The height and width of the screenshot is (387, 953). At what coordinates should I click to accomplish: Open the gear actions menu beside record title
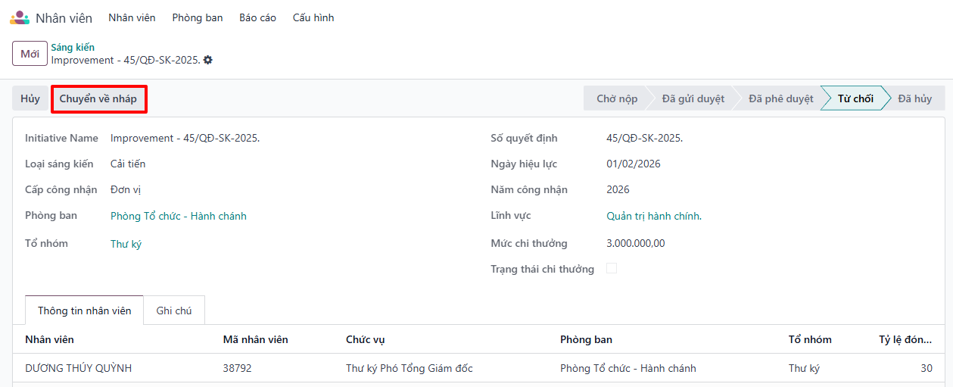(208, 60)
